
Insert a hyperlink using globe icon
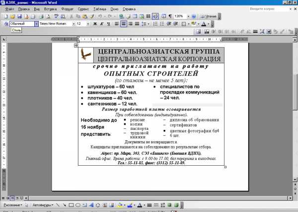pos(121,16)
